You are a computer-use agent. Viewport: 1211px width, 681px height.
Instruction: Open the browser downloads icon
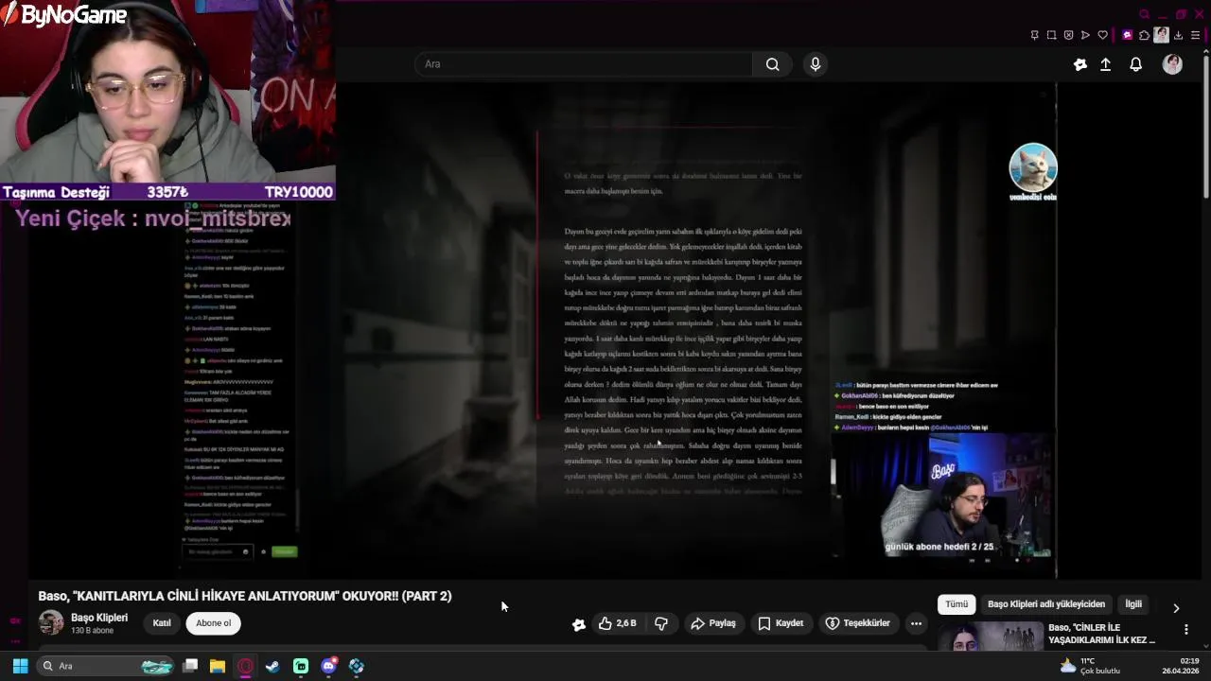pos(1178,35)
